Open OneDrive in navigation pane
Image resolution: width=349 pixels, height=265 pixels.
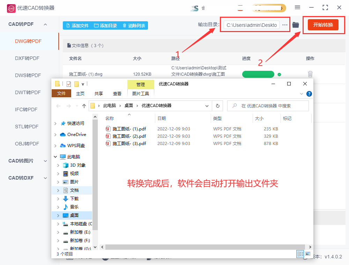[x=76, y=135]
